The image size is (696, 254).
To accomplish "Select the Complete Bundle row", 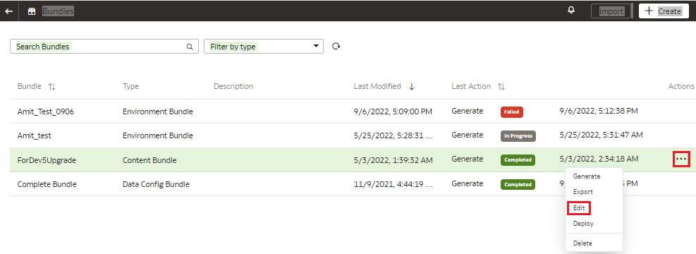I will (x=352, y=184).
